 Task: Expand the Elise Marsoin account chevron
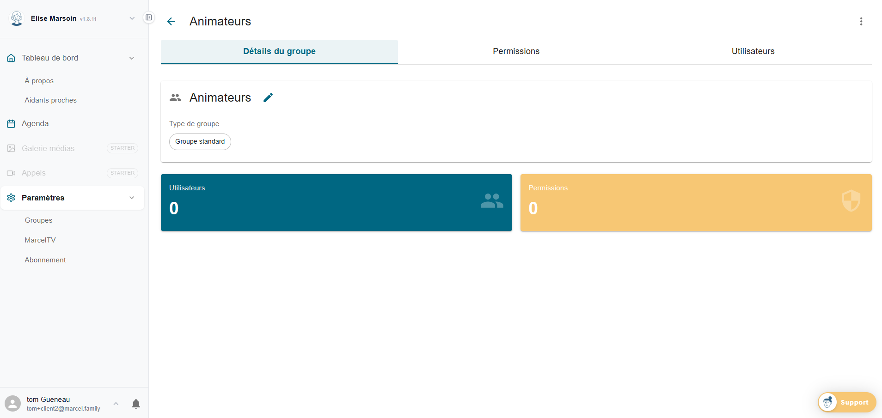132,18
